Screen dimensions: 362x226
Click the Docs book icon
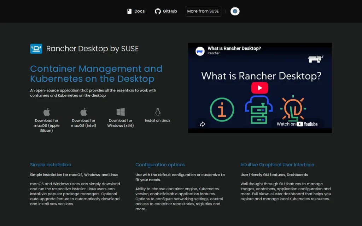(129, 11)
